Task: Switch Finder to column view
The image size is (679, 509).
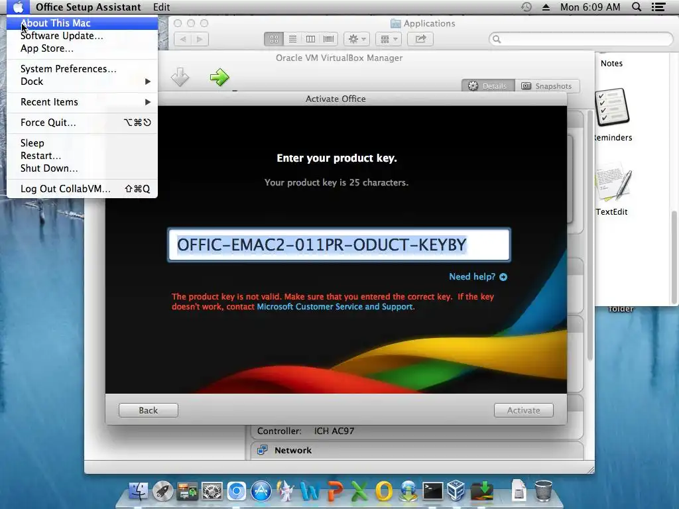Action: coord(310,39)
